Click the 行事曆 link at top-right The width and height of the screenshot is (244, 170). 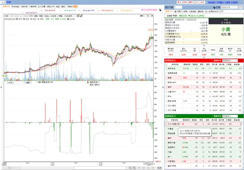click(227, 2)
